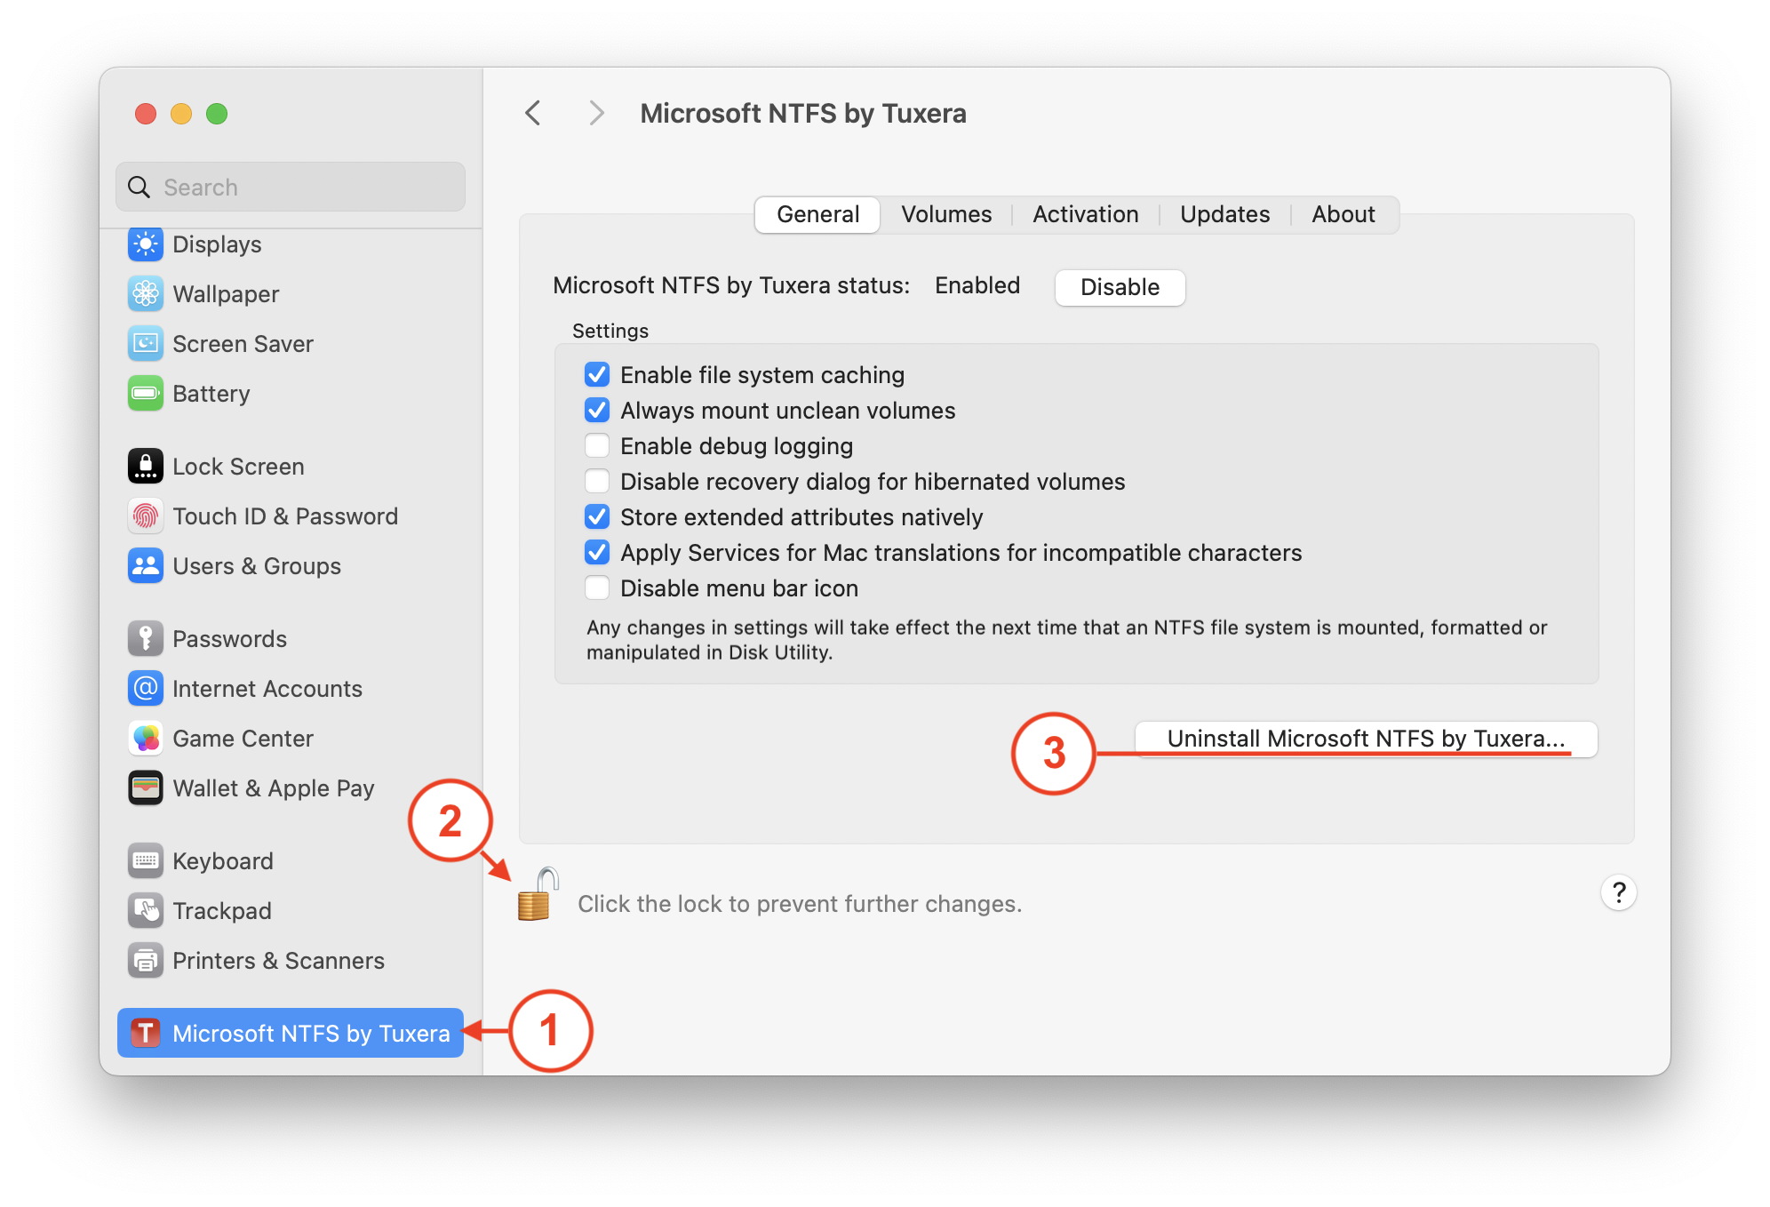Image resolution: width=1770 pixels, height=1207 pixels.
Task: Select the Passwords key icon
Action: pyautogui.click(x=146, y=639)
